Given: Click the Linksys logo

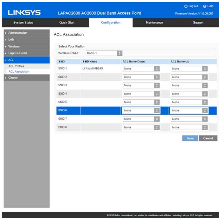Looking at the screenshot, I should [x=24, y=12].
